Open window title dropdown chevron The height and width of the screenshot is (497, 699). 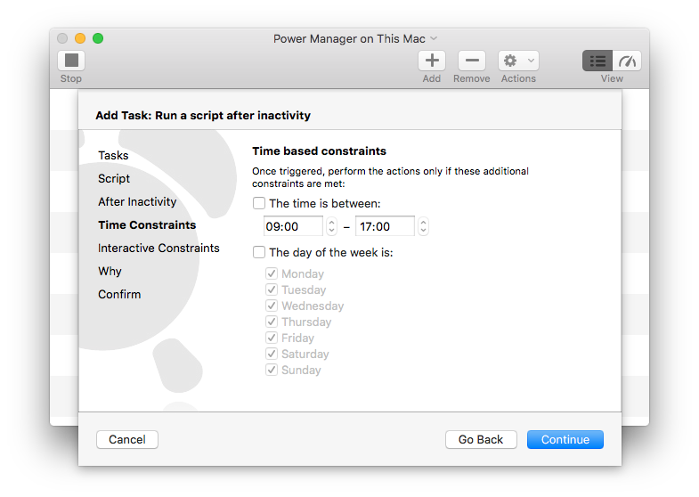point(434,38)
